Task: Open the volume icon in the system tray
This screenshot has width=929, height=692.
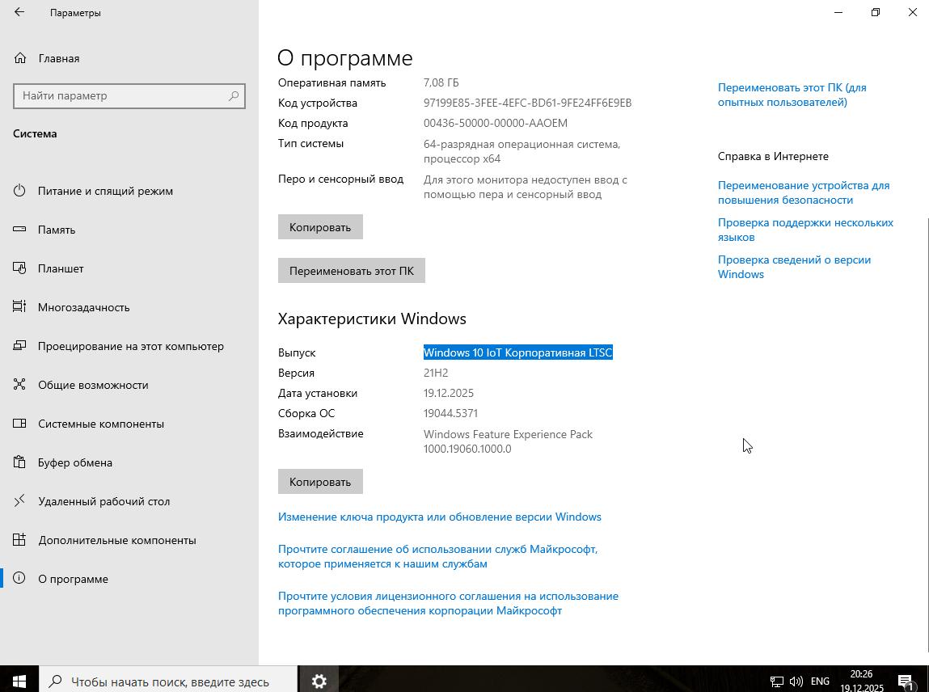Action: 796,681
